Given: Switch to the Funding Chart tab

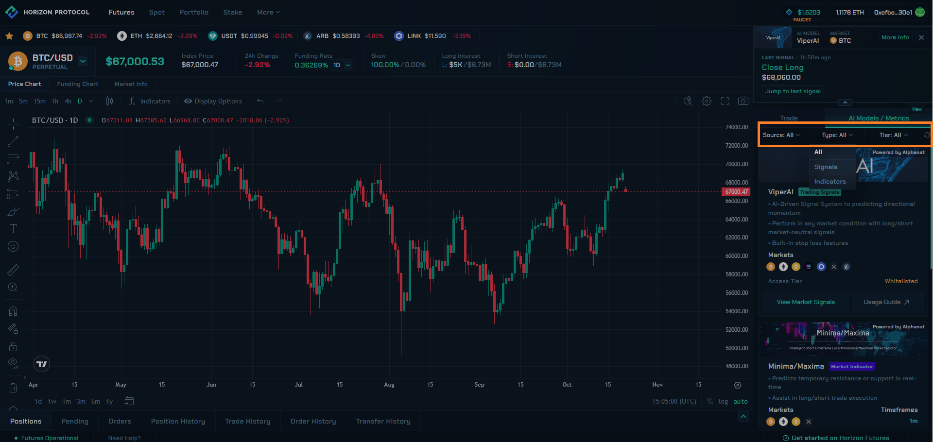Looking at the screenshot, I should 77,84.
